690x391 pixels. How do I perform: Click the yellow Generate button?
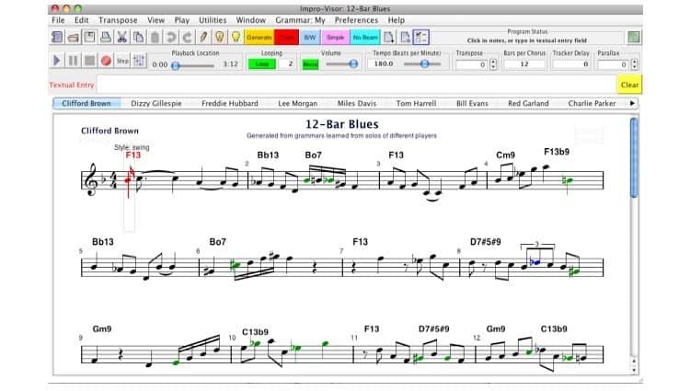tap(259, 38)
